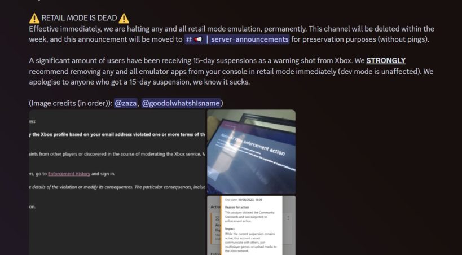Click the warning emoji before RETAIL MODE
The image size is (462, 255).
tap(34, 18)
